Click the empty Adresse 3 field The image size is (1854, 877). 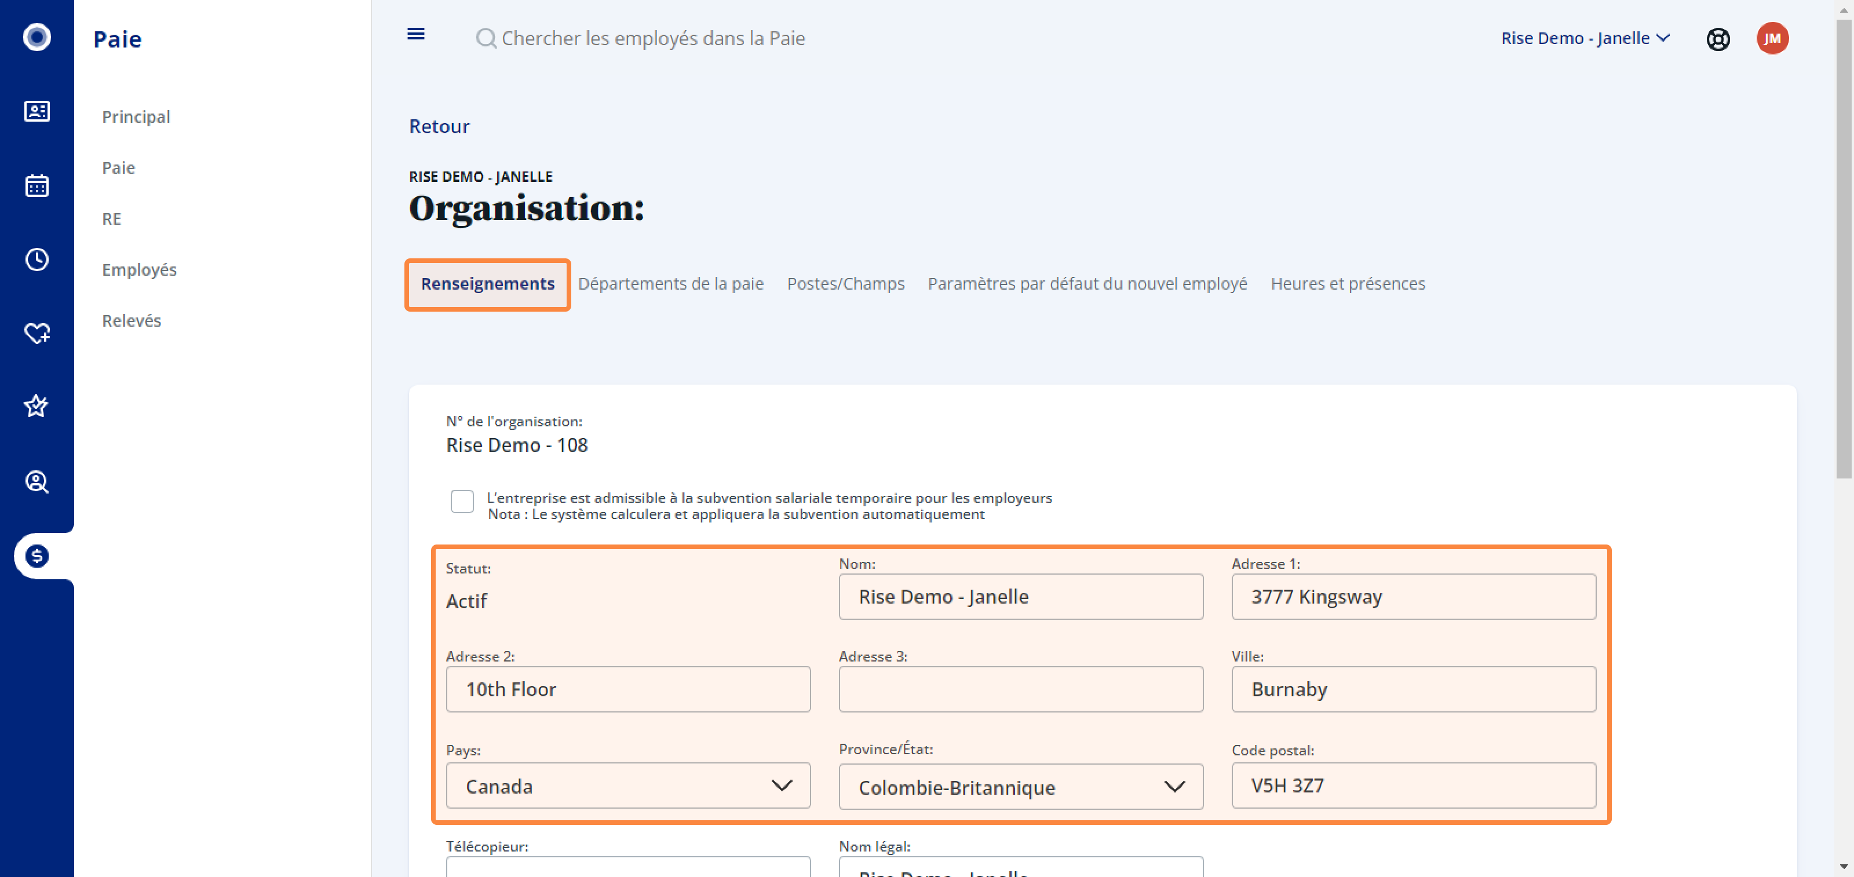click(1020, 689)
